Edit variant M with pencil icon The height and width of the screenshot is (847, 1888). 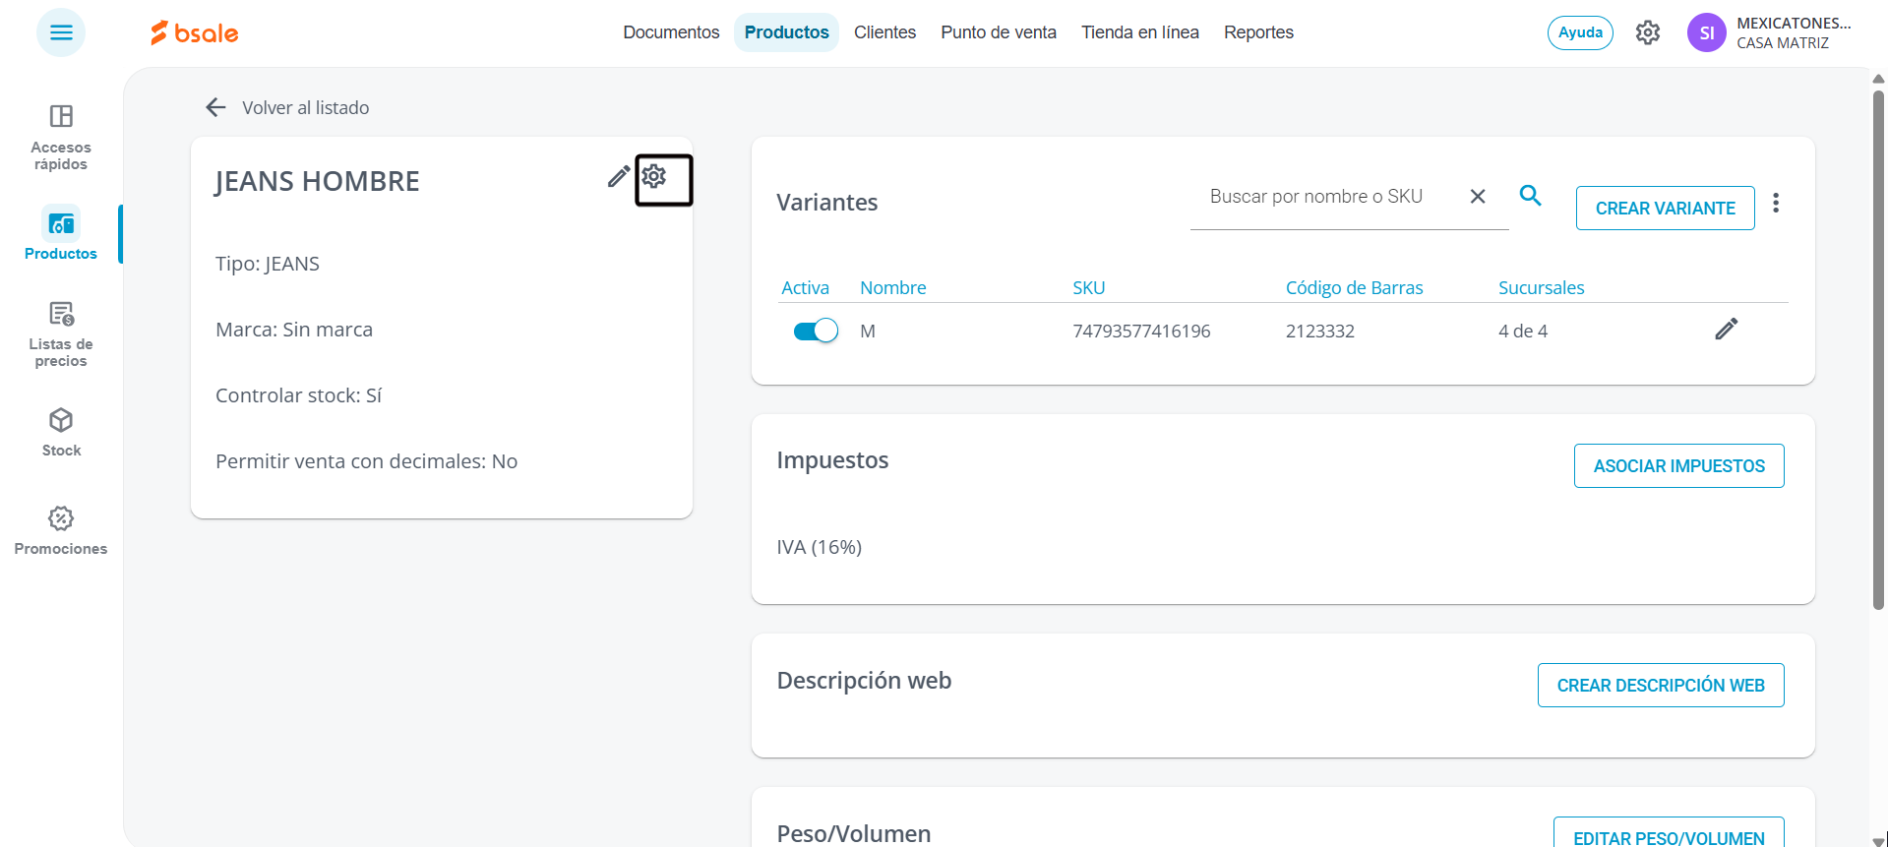pos(1727,330)
